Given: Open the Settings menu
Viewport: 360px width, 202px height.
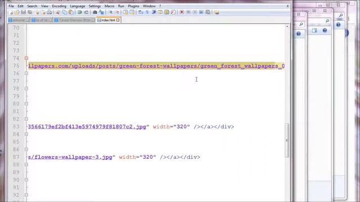Looking at the screenshot, I should click(94, 6).
